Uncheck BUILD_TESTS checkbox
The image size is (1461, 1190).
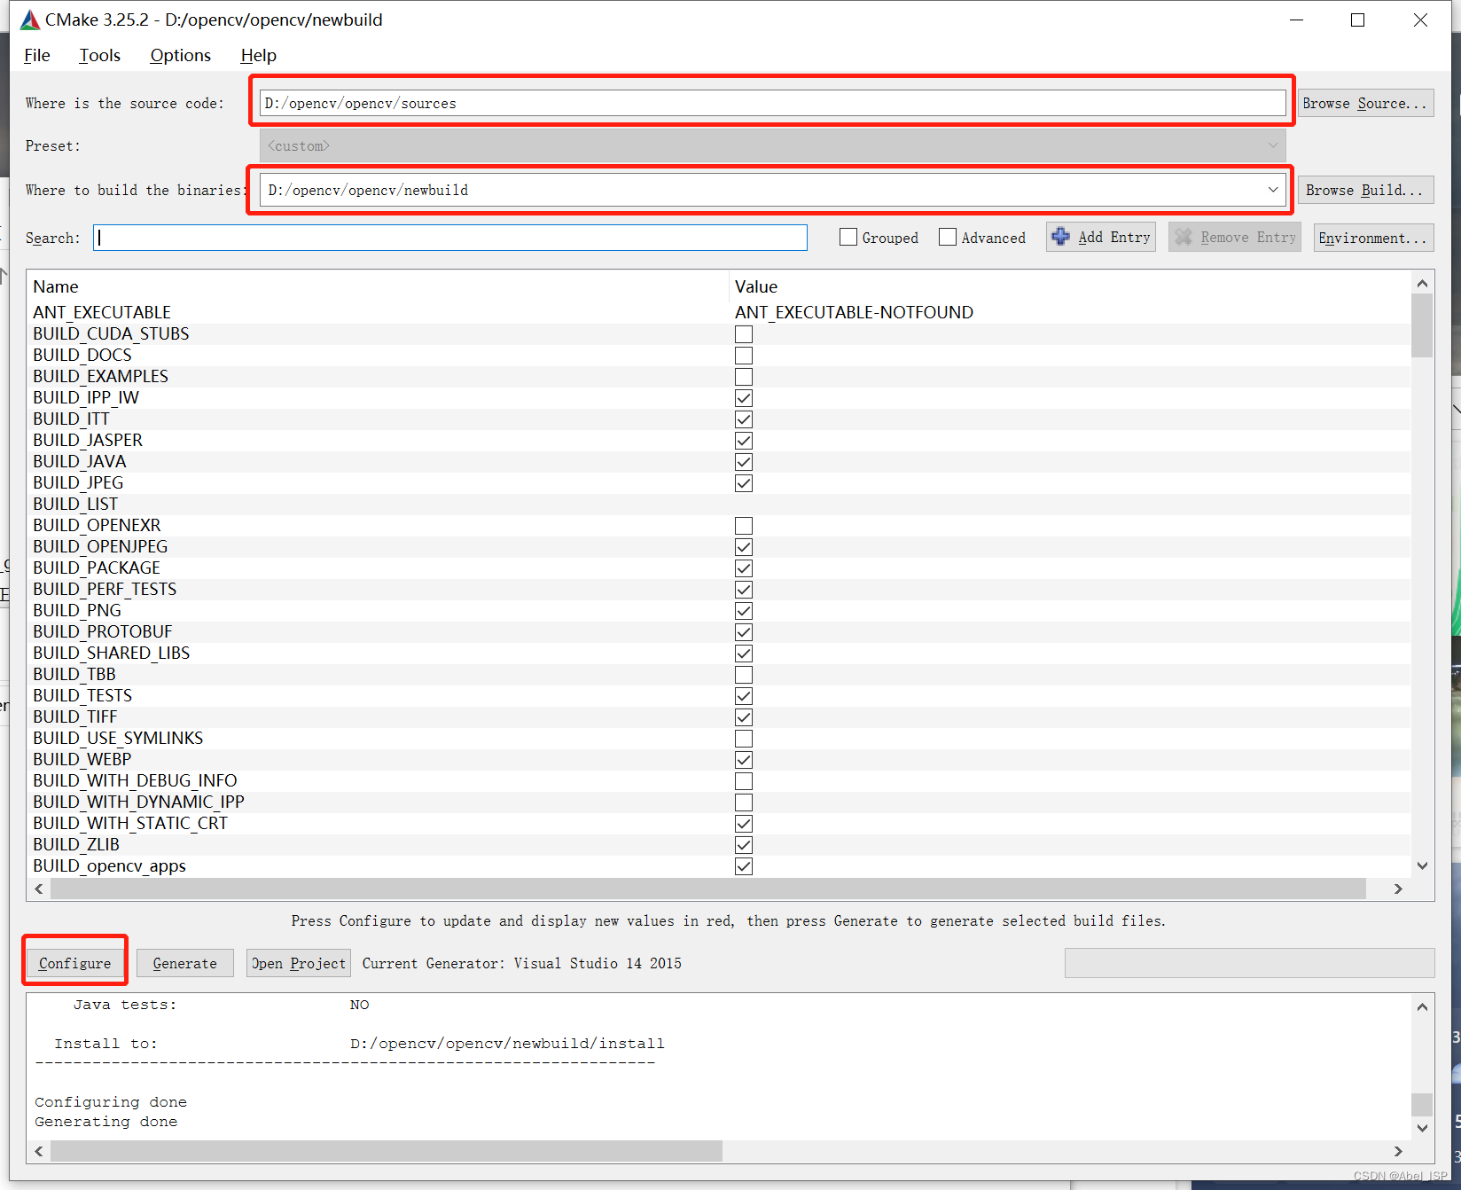pyautogui.click(x=744, y=696)
